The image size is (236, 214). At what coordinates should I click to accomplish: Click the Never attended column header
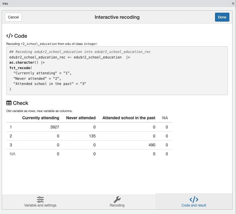(x=81, y=118)
